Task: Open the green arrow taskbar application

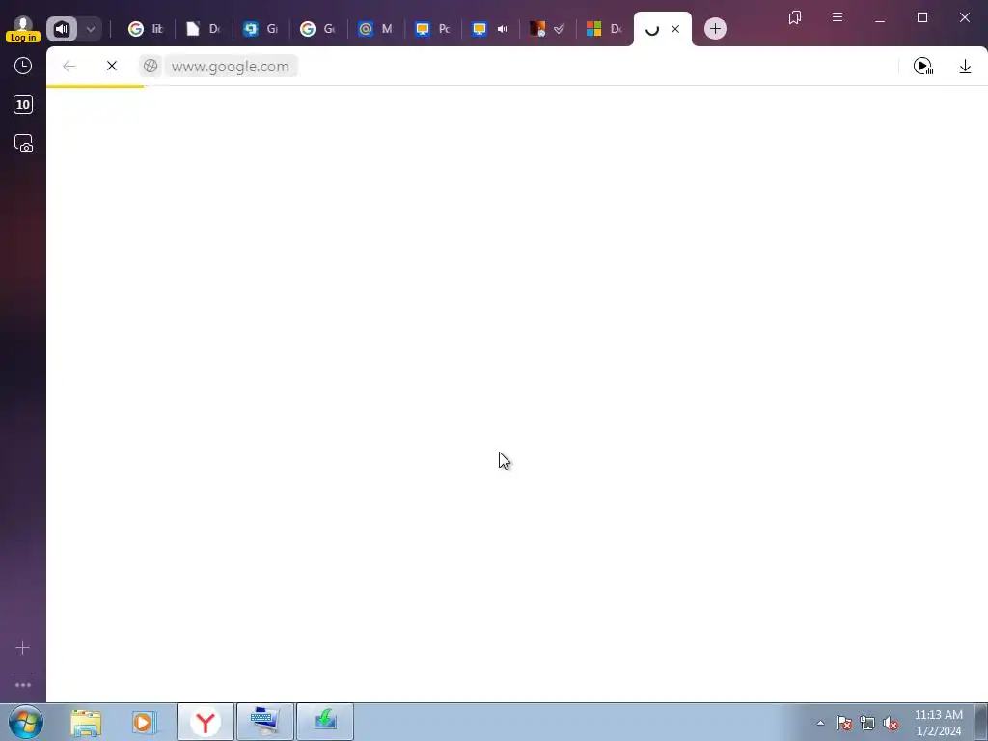Action: [x=324, y=722]
